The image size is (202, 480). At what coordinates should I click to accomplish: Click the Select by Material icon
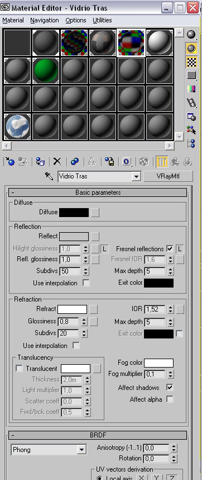191,130
